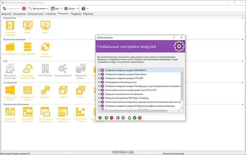Collapse the Программное обеспечение section
This screenshot has height=155, width=246.
pos(243,104)
